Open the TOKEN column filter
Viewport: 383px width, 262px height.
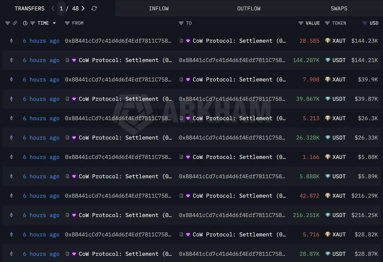(x=327, y=23)
